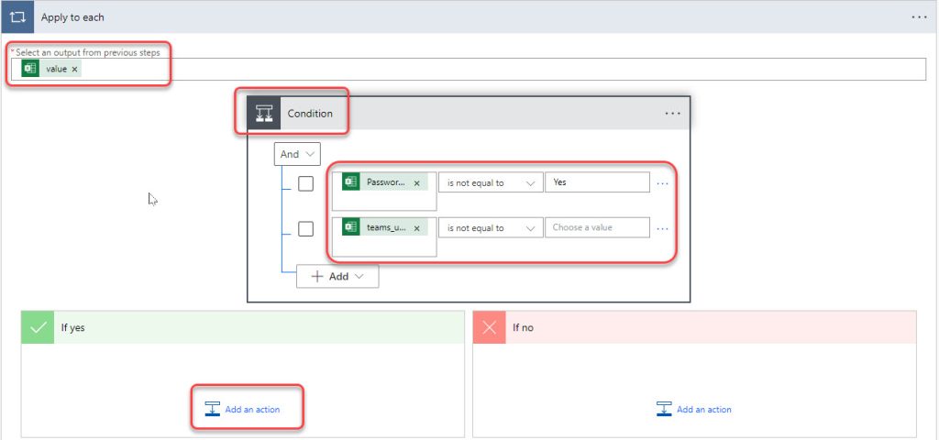
Task: Check the second condition row checkbox
Action: (x=306, y=228)
